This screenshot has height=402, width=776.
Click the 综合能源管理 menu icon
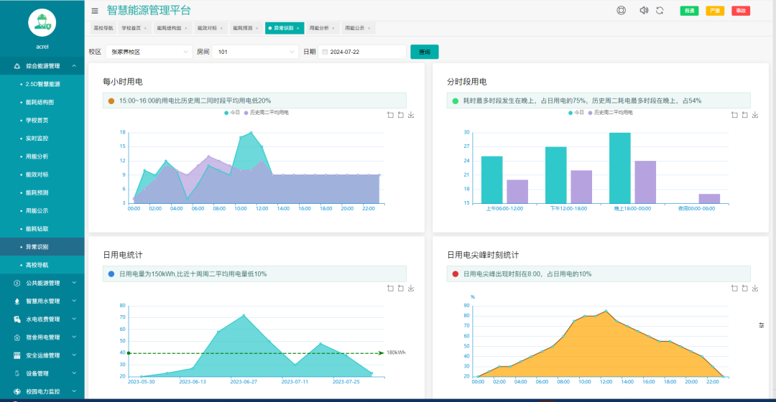(17, 66)
